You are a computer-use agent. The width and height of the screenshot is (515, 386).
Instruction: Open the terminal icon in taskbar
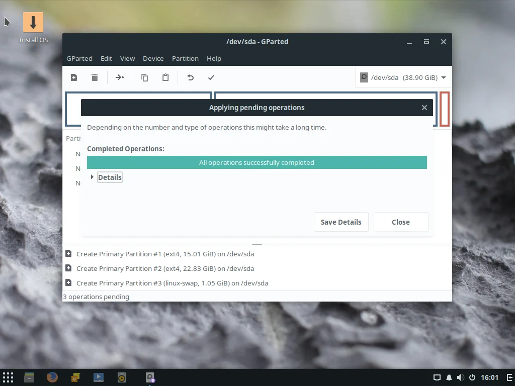tap(75, 377)
